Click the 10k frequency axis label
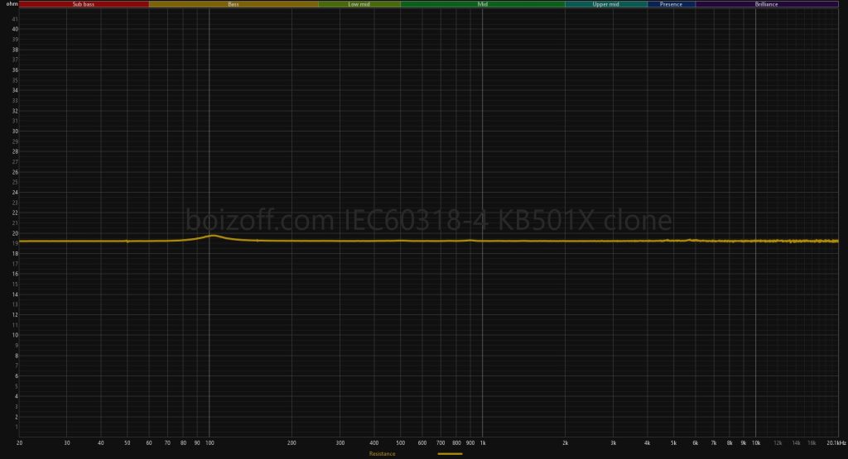 point(755,443)
